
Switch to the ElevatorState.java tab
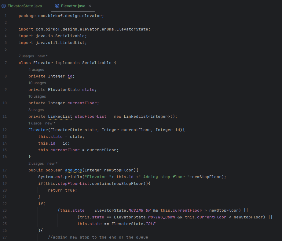pyautogui.click(x=22, y=6)
